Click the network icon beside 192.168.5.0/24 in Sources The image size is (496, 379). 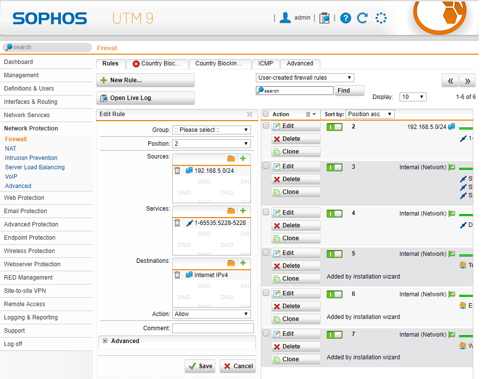click(x=189, y=170)
